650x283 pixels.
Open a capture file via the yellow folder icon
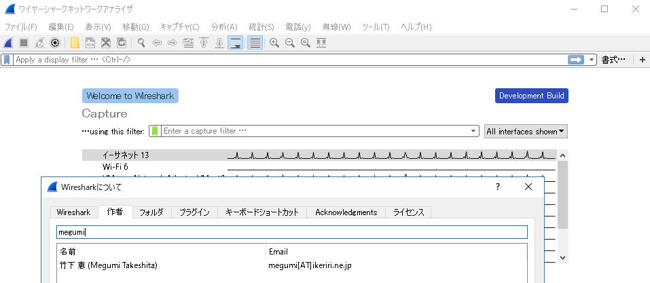point(75,43)
